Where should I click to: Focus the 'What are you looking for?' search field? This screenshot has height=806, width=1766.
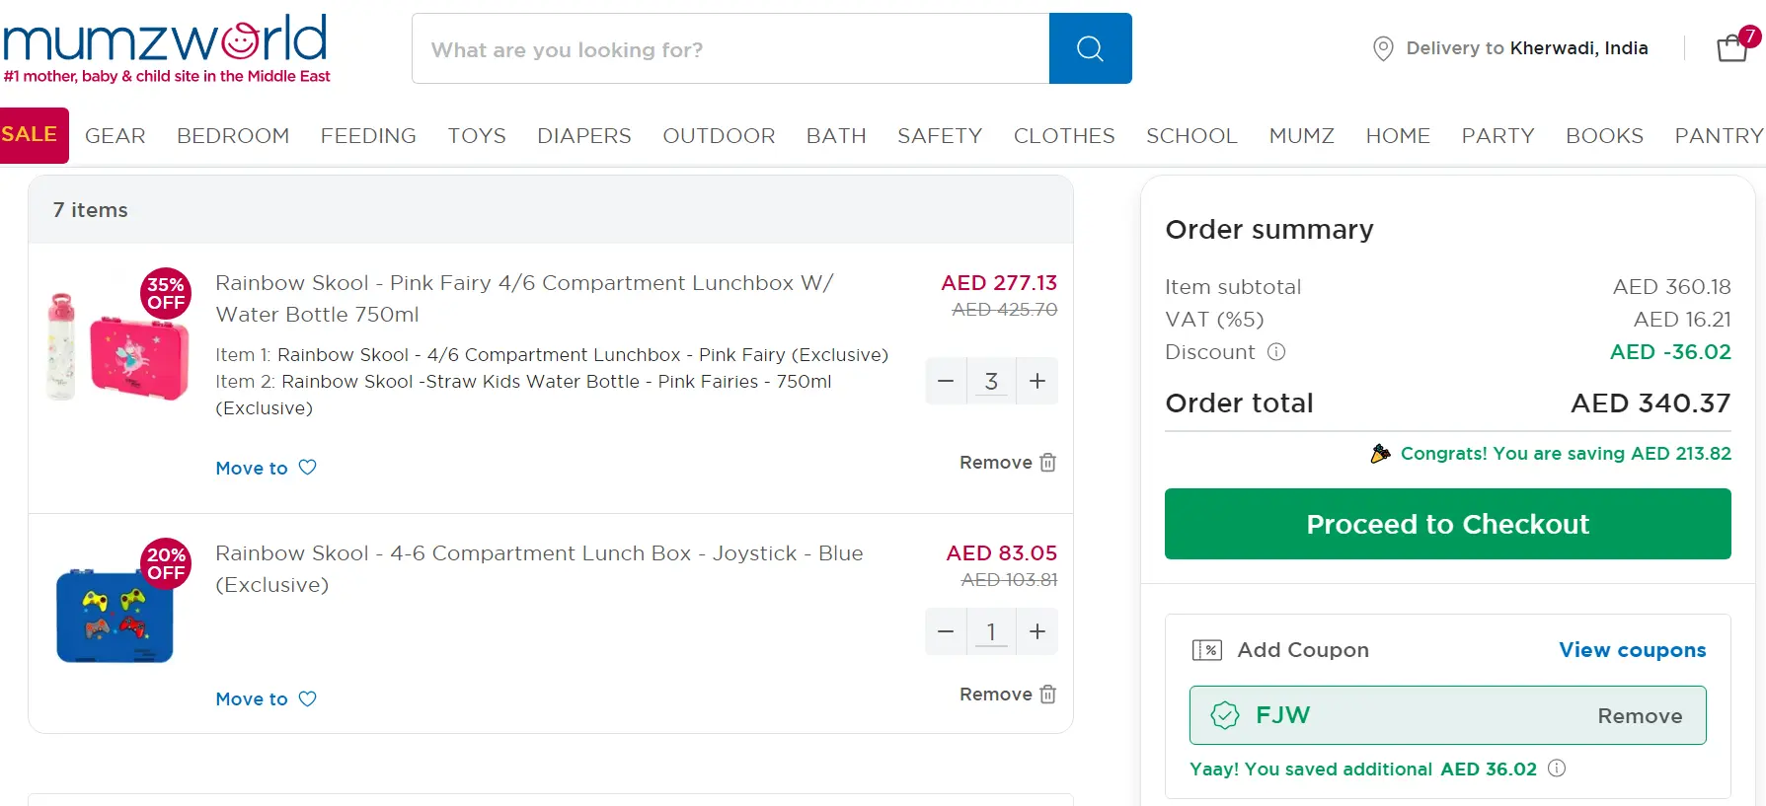(x=730, y=49)
